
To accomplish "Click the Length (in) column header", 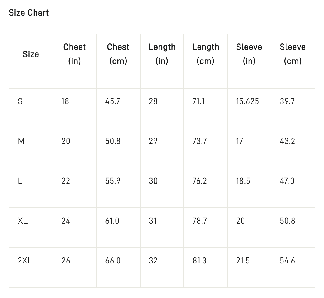I will click(x=162, y=54).
